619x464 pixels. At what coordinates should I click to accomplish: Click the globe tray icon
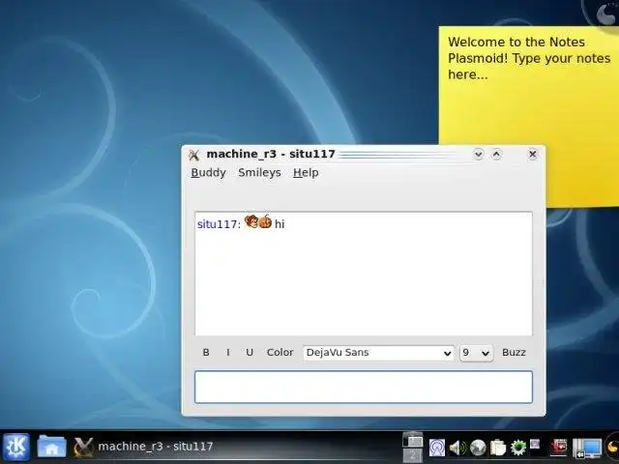478,448
